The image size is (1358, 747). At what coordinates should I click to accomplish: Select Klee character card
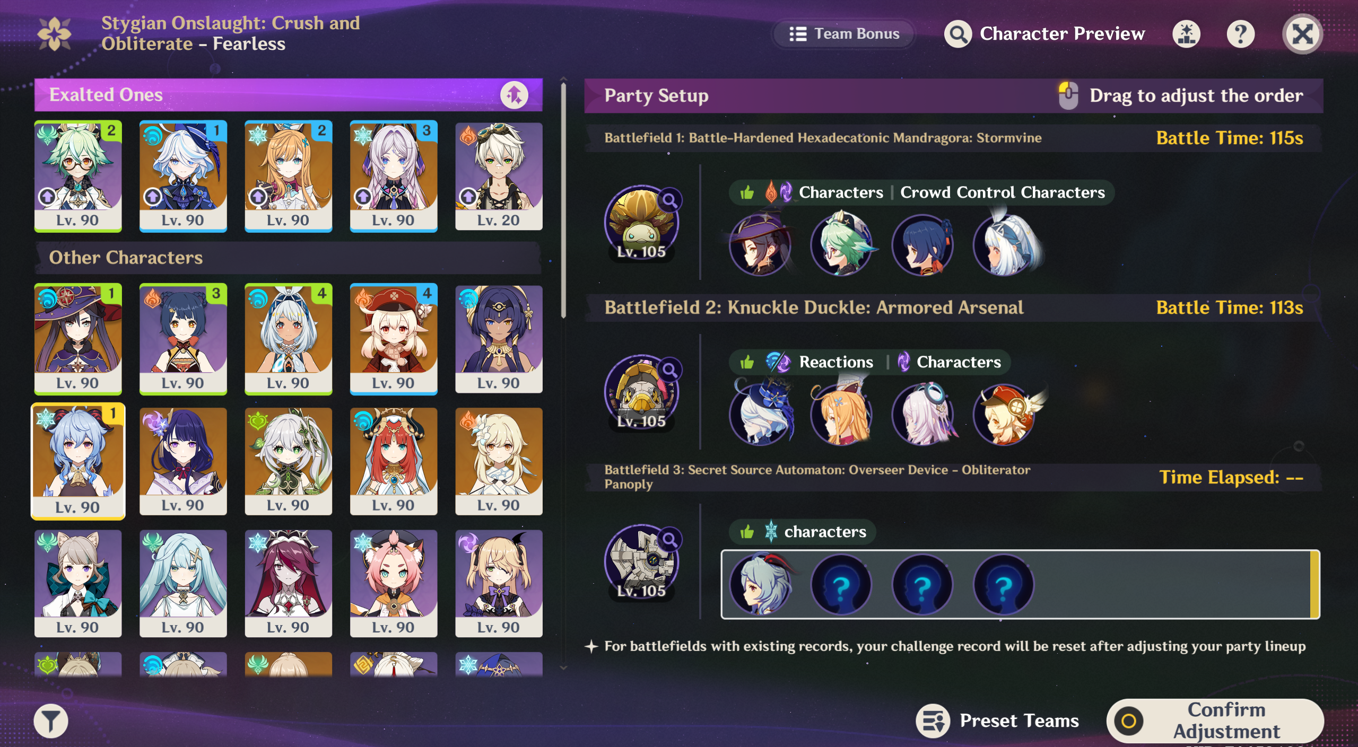click(393, 339)
